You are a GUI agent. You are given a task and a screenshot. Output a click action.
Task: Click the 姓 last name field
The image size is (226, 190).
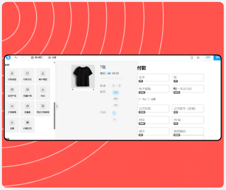[188, 77]
